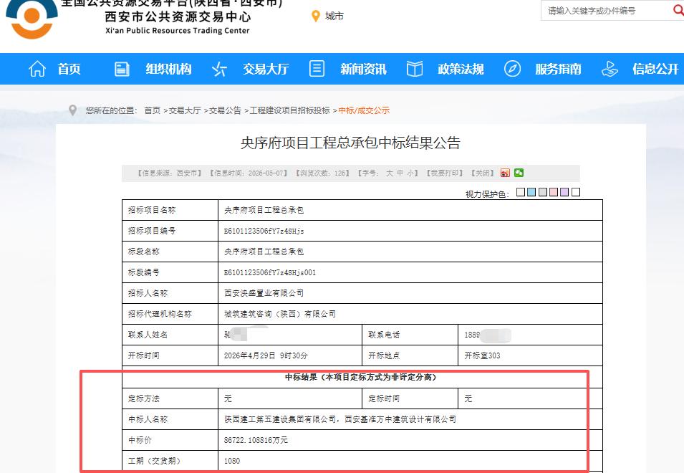Focus the keyword search input field
This screenshot has height=473, width=684.
pyautogui.click(x=605, y=11)
